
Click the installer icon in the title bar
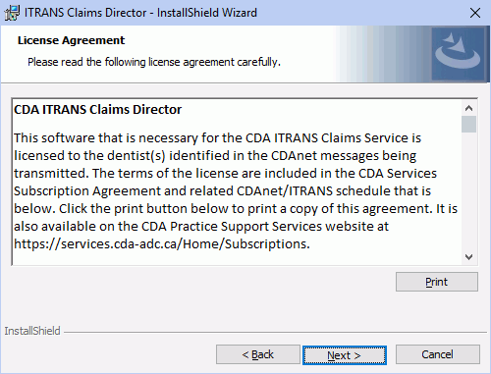(12, 13)
